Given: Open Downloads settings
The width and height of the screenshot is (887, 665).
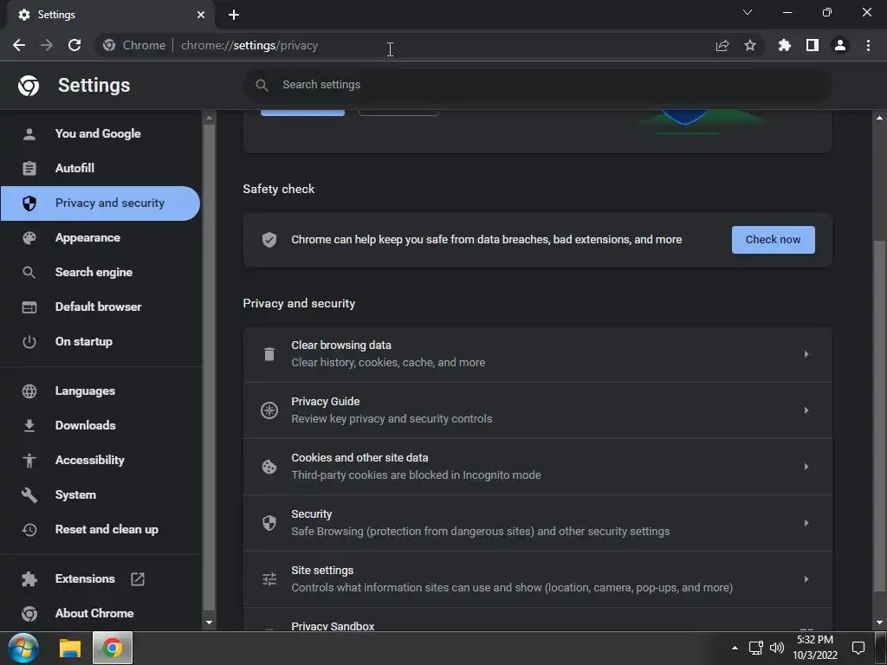Looking at the screenshot, I should click(x=100, y=425).
